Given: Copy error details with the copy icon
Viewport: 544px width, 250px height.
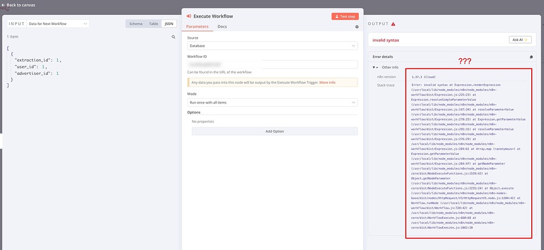Looking at the screenshot, I should (x=531, y=57).
